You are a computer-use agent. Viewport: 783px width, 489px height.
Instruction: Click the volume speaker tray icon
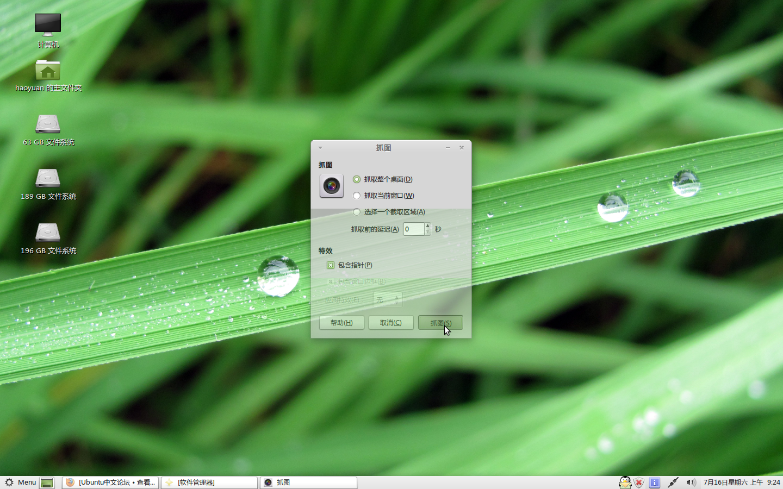(x=691, y=482)
